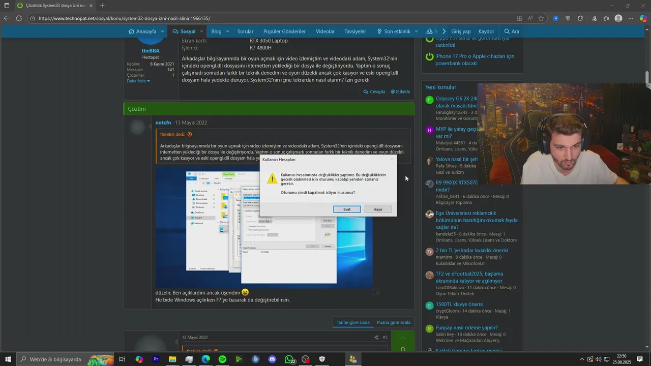Open Spotify from the taskbar
Screen dimensions: 651x366
pyautogui.click(x=222, y=359)
